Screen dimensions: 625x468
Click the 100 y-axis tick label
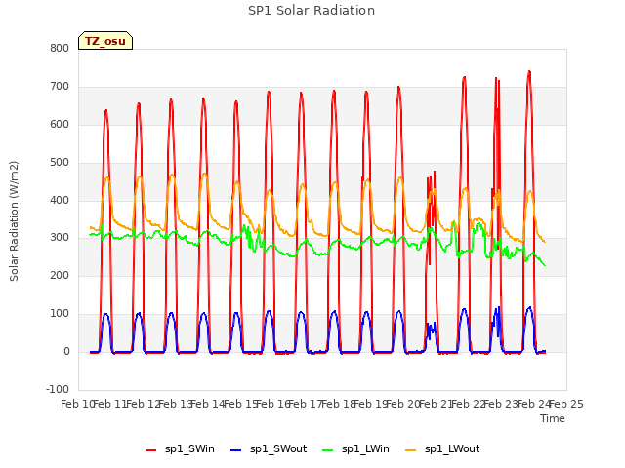coord(60,314)
